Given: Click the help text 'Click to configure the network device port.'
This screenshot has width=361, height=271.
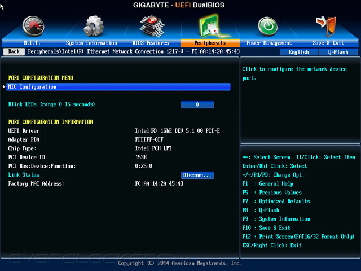Looking at the screenshot, I should pos(294,73).
